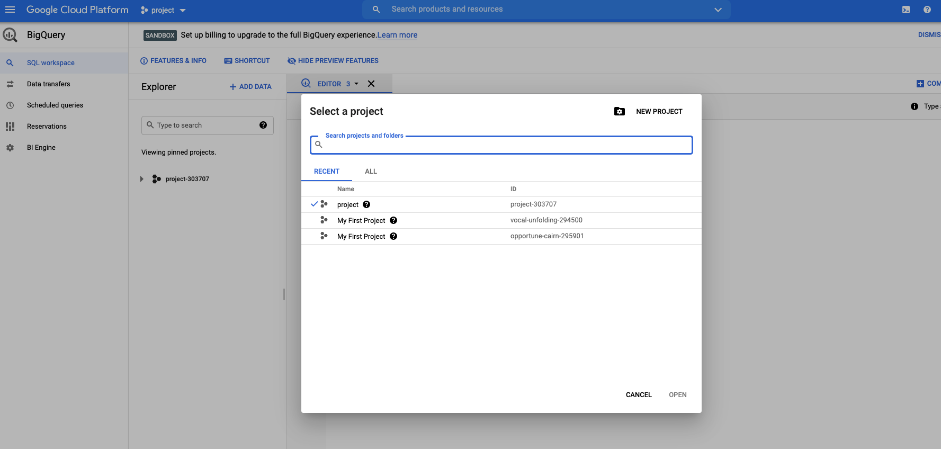The height and width of the screenshot is (449, 941).
Task: Open Reservations in sidebar
Action: point(64,126)
